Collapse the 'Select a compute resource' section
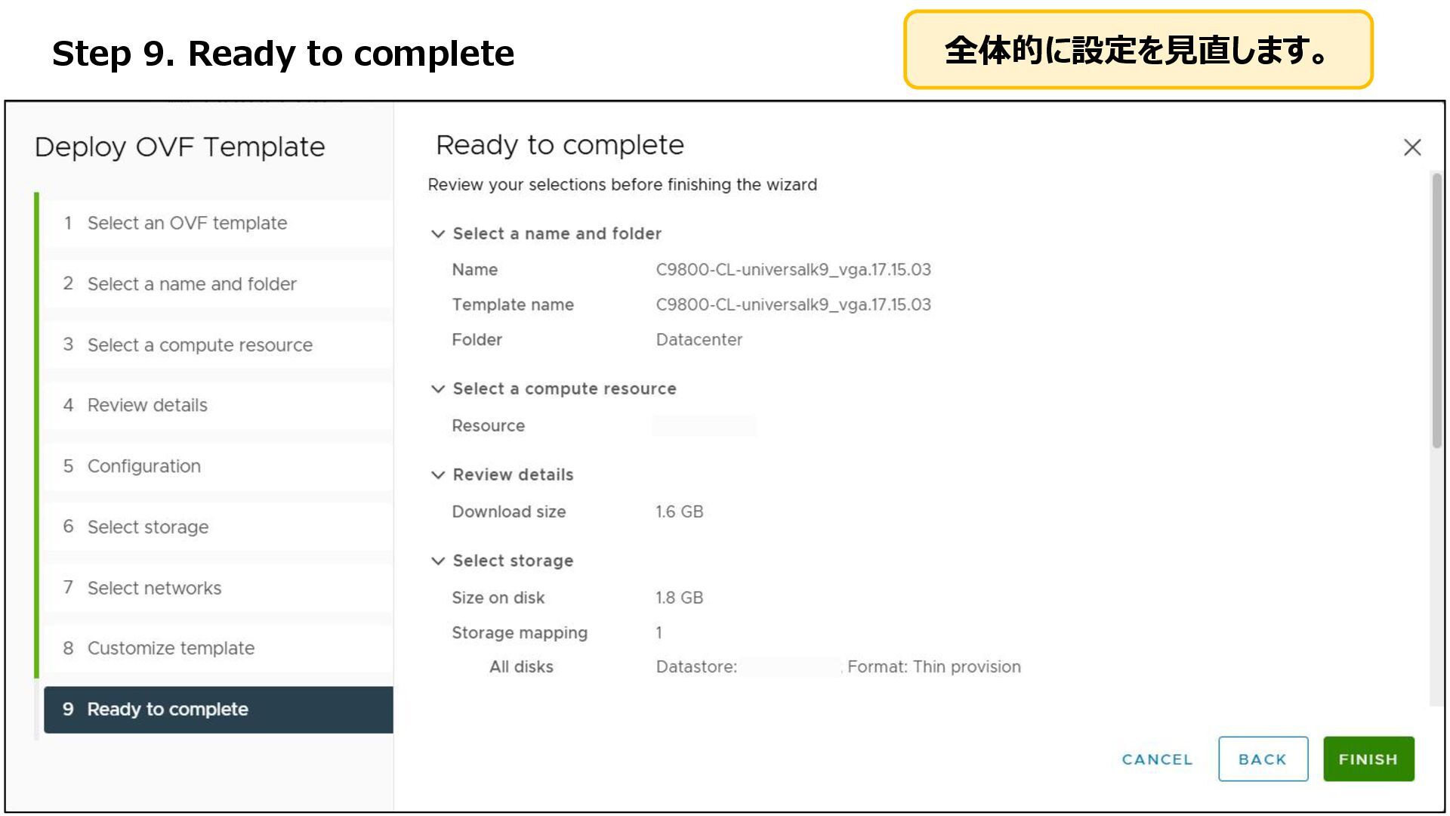 438,389
